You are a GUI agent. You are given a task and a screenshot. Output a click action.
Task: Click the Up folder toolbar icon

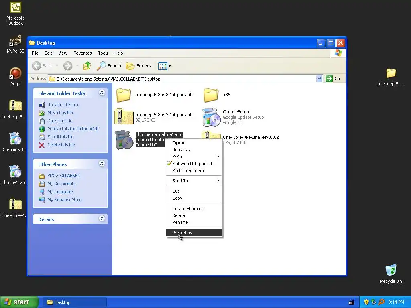[x=87, y=66]
